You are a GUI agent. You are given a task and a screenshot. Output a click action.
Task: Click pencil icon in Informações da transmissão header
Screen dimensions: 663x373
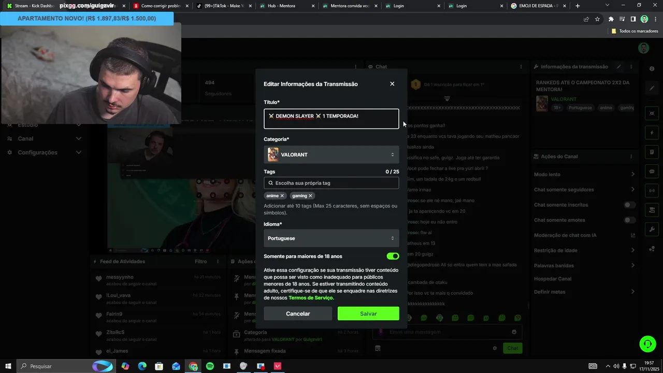618,66
